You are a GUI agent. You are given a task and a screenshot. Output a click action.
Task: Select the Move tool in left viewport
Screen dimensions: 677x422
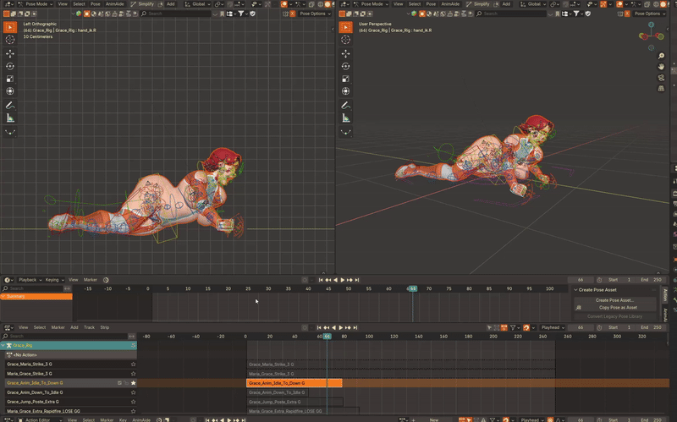10,53
